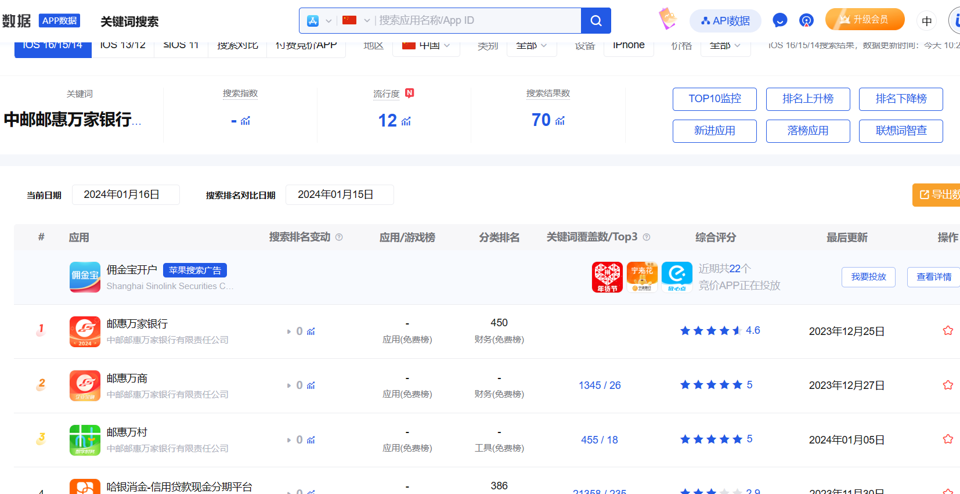Open the orange 宁来花 app icon
This screenshot has width=960, height=494.
pos(642,277)
